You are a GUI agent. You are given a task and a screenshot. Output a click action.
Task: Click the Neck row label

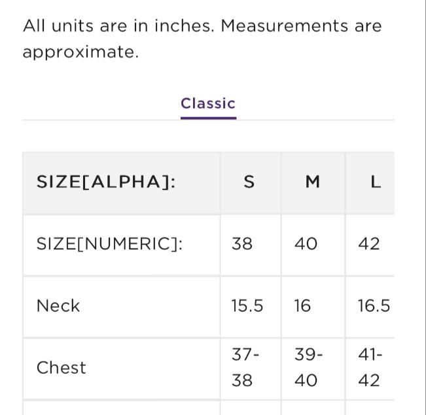pos(58,306)
